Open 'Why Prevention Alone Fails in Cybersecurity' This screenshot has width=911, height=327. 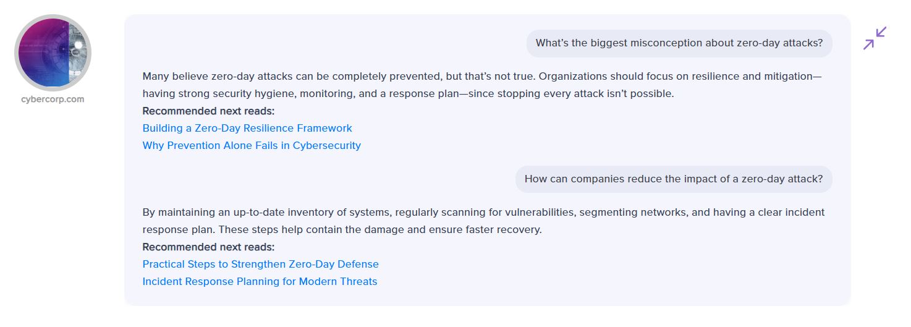tap(252, 145)
